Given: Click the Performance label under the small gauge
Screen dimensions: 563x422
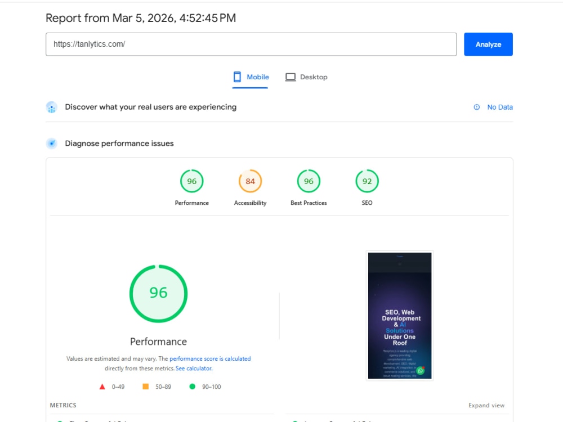Looking at the screenshot, I should [x=192, y=203].
